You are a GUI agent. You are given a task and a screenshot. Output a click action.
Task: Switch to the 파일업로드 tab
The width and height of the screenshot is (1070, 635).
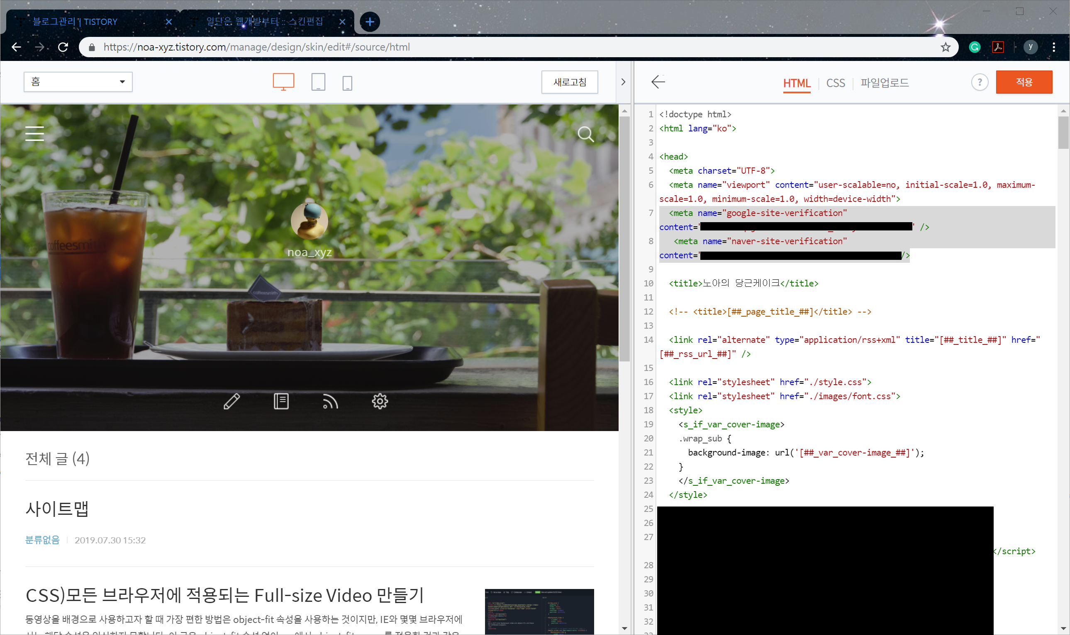(885, 82)
